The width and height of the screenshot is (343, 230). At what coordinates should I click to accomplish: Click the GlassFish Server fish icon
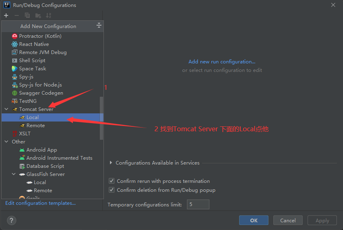pyautogui.click(x=22, y=174)
